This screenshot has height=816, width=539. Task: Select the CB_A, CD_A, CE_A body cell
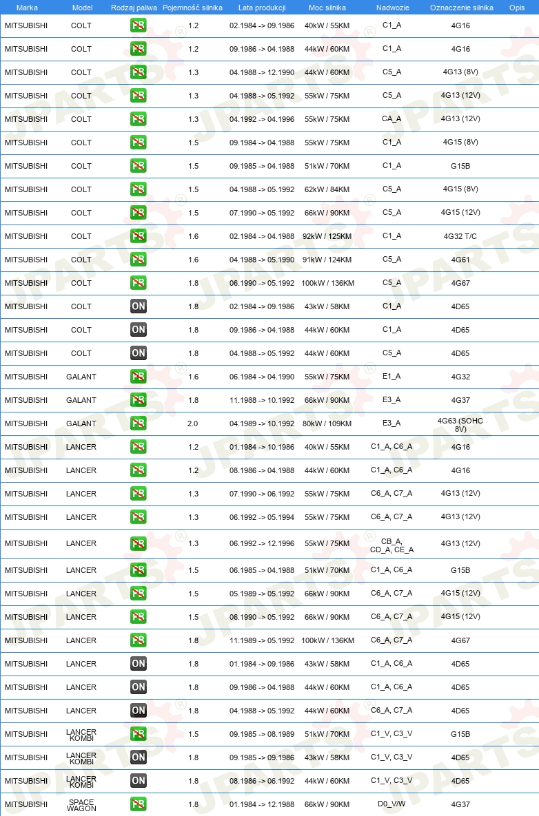tap(391, 545)
